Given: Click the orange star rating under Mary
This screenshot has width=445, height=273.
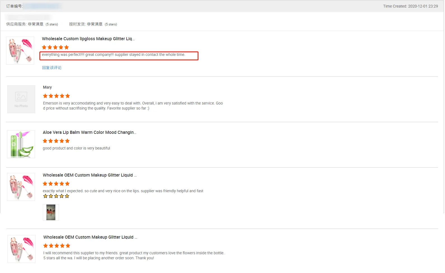Looking at the screenshot, I should pyautogui.click(x=56, y=96).
